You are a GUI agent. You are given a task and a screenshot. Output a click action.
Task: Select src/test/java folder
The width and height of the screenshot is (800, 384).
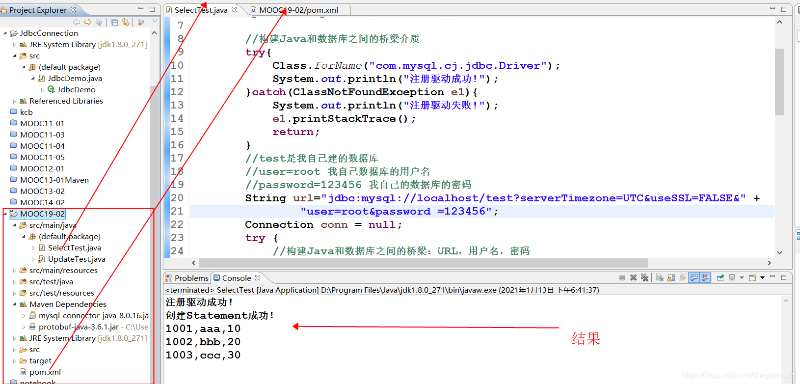51,281
